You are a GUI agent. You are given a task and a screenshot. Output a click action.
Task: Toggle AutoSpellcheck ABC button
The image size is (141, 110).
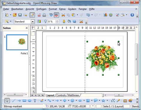[x=57, y=15]
